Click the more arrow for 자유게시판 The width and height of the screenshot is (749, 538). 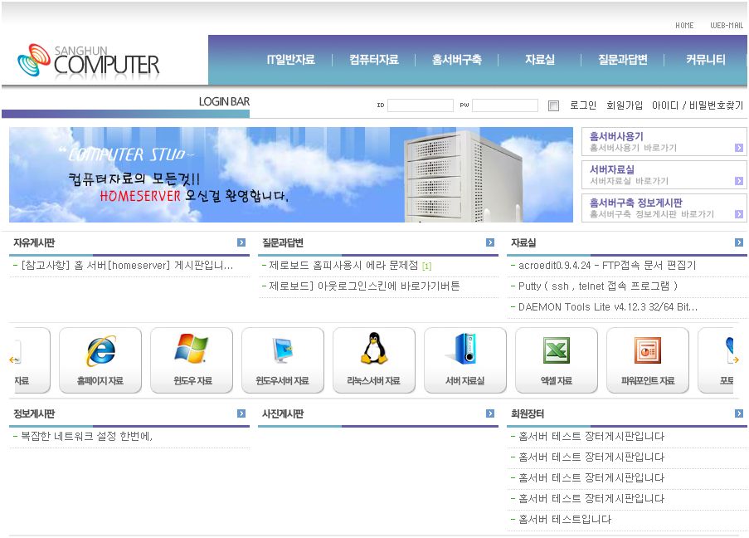click(241, 242)
